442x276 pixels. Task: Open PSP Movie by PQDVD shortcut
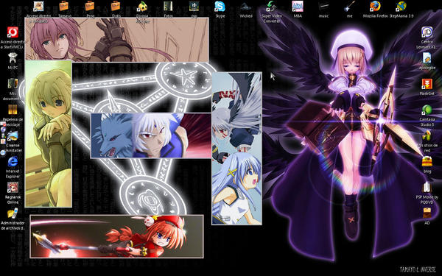click(x=427, y=187)
